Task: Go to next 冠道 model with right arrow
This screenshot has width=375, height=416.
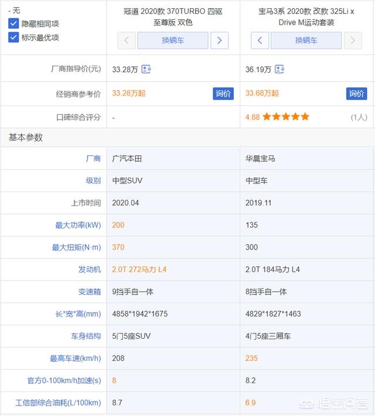Action: pos(220,40)
